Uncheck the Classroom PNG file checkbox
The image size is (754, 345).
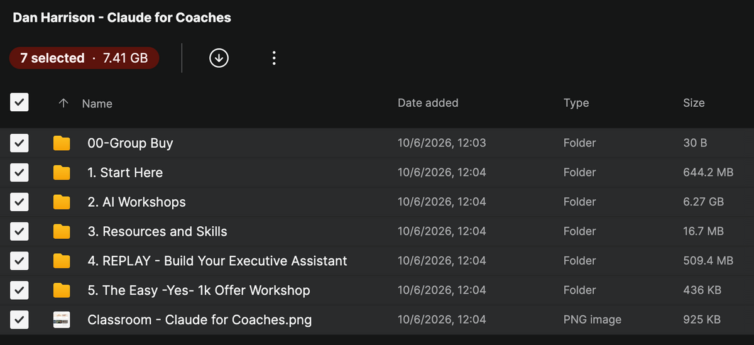point(19,320)
